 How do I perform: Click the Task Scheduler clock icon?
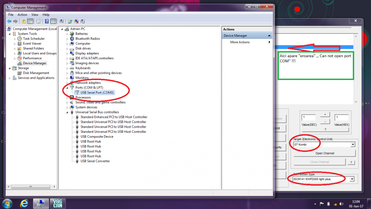[x=19, y=39]
